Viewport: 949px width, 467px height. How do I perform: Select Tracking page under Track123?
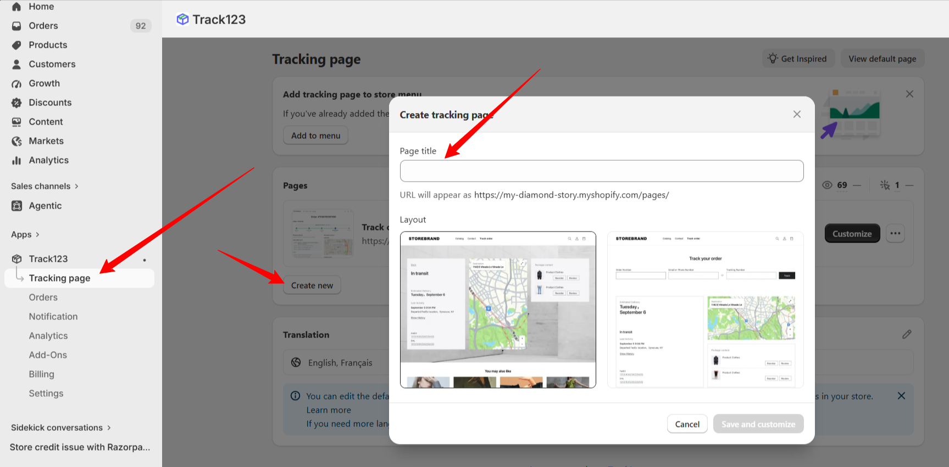79,278
